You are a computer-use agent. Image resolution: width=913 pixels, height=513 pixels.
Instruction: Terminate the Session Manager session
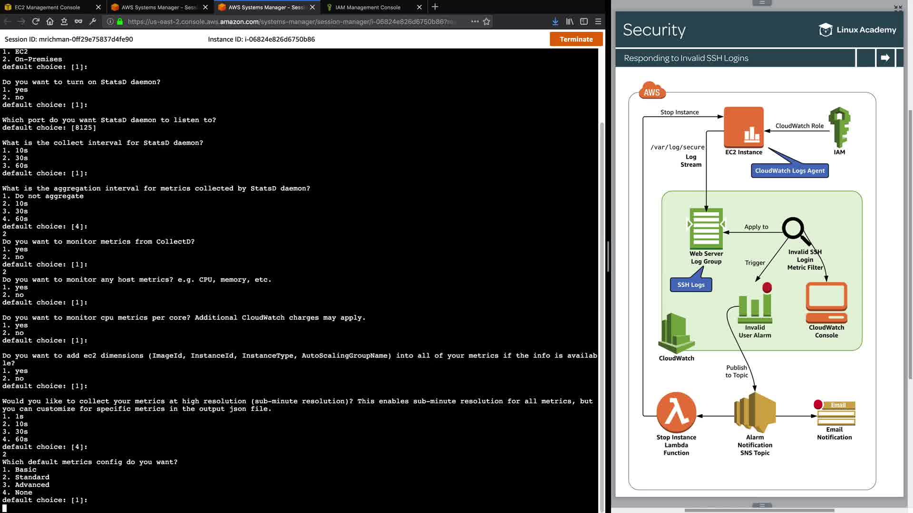coord(576,39)
